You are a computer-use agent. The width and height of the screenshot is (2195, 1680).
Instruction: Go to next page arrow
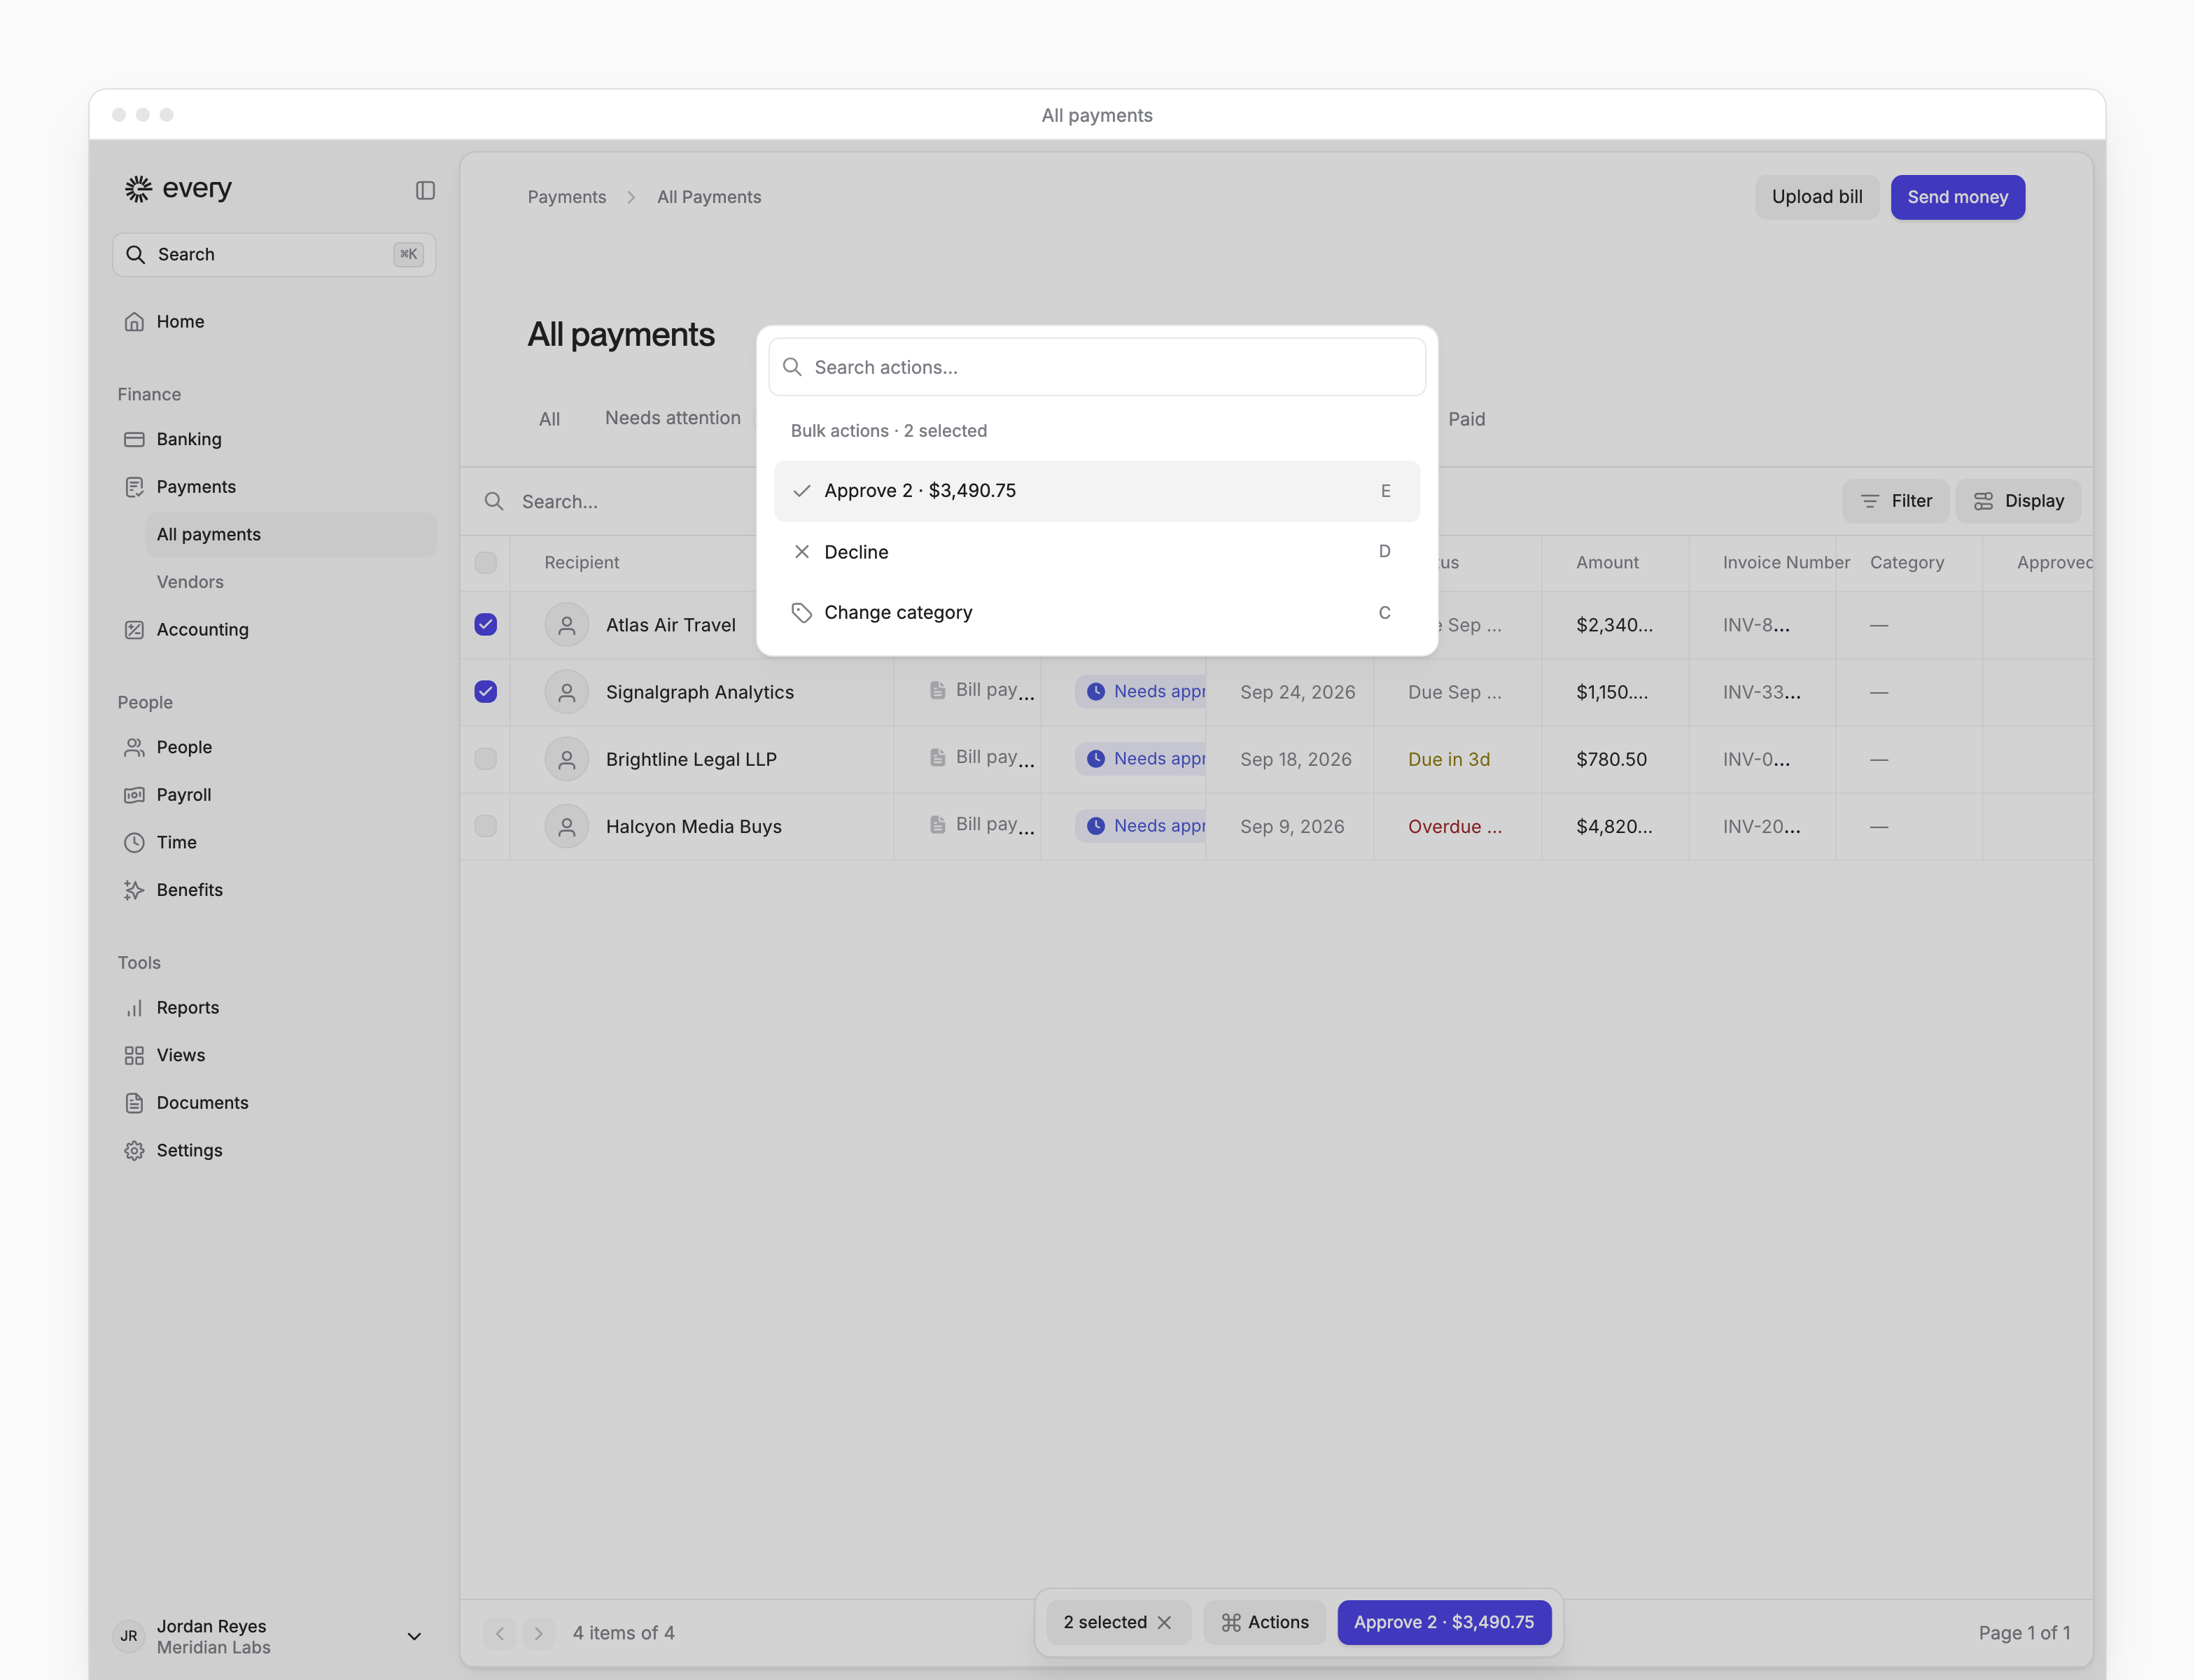(538, 1633)
